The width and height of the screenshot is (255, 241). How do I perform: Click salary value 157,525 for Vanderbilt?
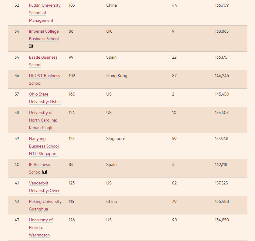pyautogui.click(x=221, y=183)
